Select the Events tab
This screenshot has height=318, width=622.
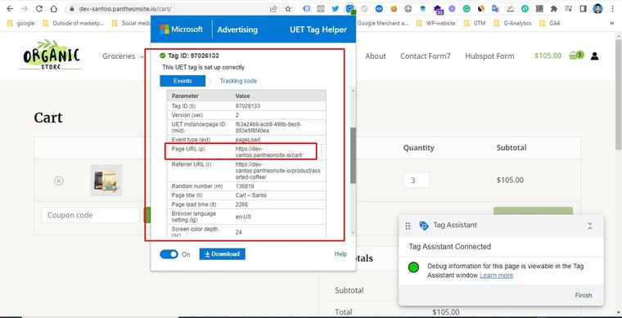(x=183, y=81)
